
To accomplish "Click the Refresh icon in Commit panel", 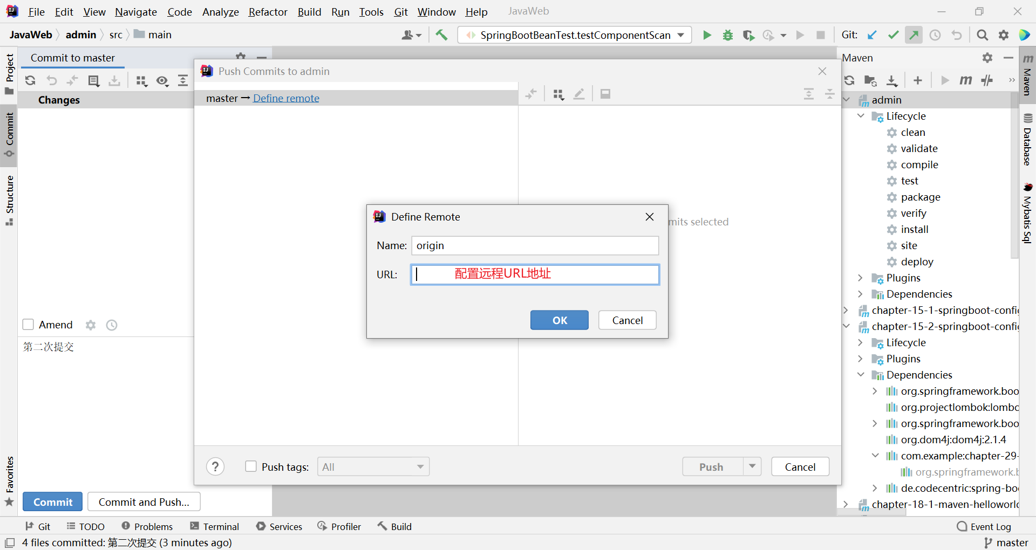I will (30, 80).
